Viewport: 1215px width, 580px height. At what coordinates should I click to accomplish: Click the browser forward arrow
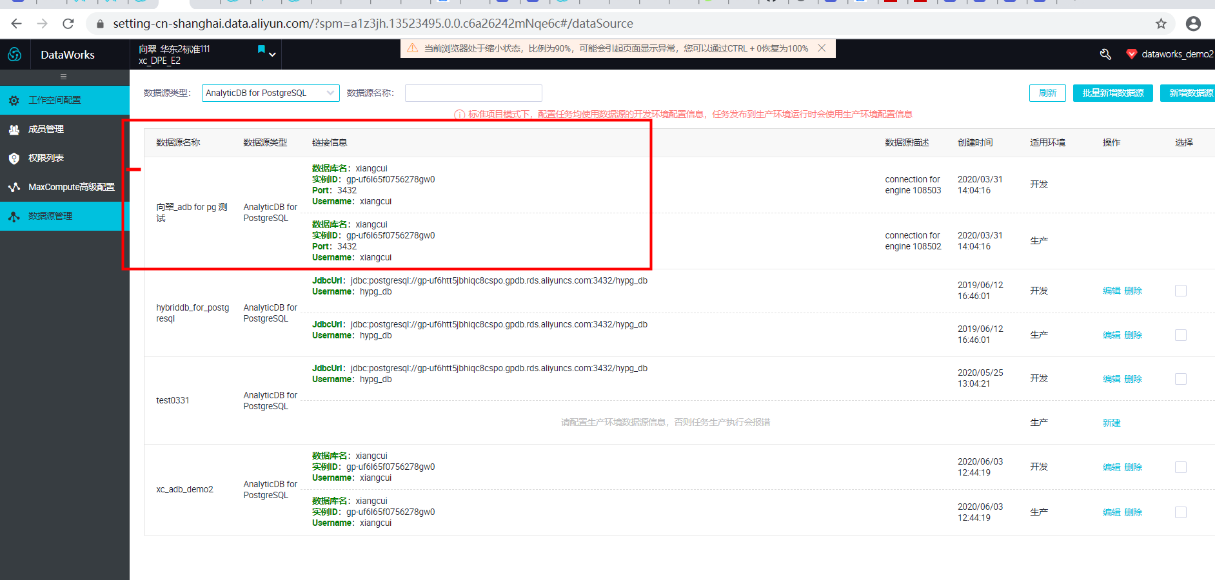tap(43, 24)
